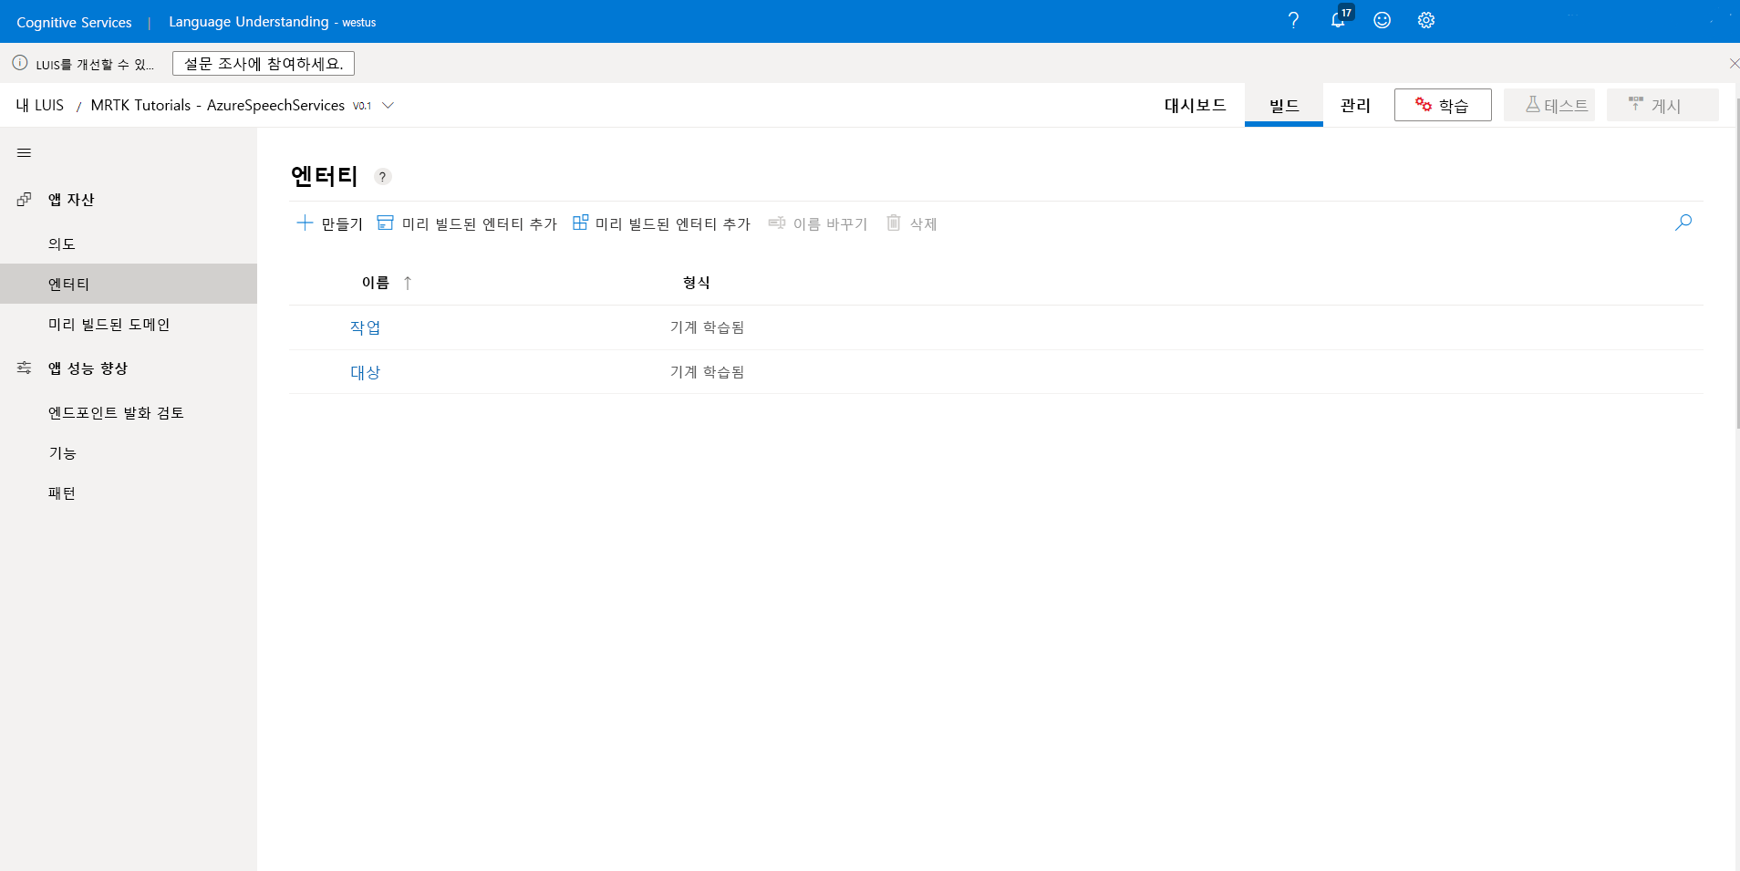Click the 앱 자산 section icon
This screenshot has height=871, width=1740.
pos(25,199)
